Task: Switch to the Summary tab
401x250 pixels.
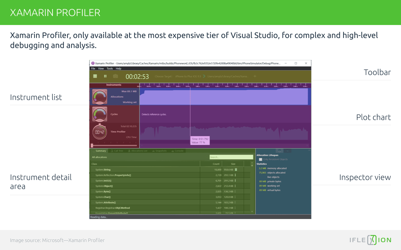Action: [99, 151]
